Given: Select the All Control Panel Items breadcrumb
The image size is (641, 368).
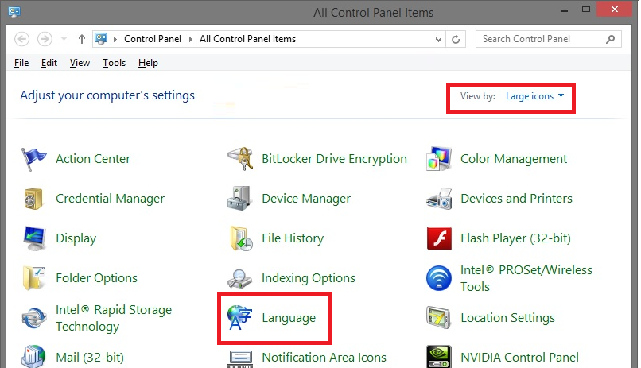Looking at the screenshot, I should tap(248, 39).
